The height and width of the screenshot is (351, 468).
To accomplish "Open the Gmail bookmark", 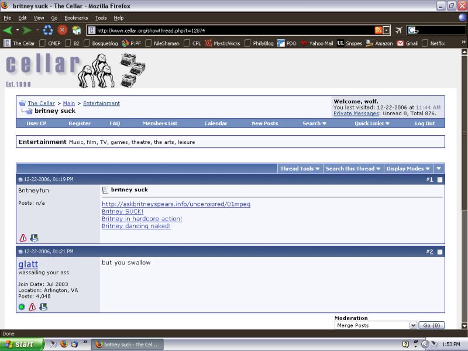I will 407,43.
